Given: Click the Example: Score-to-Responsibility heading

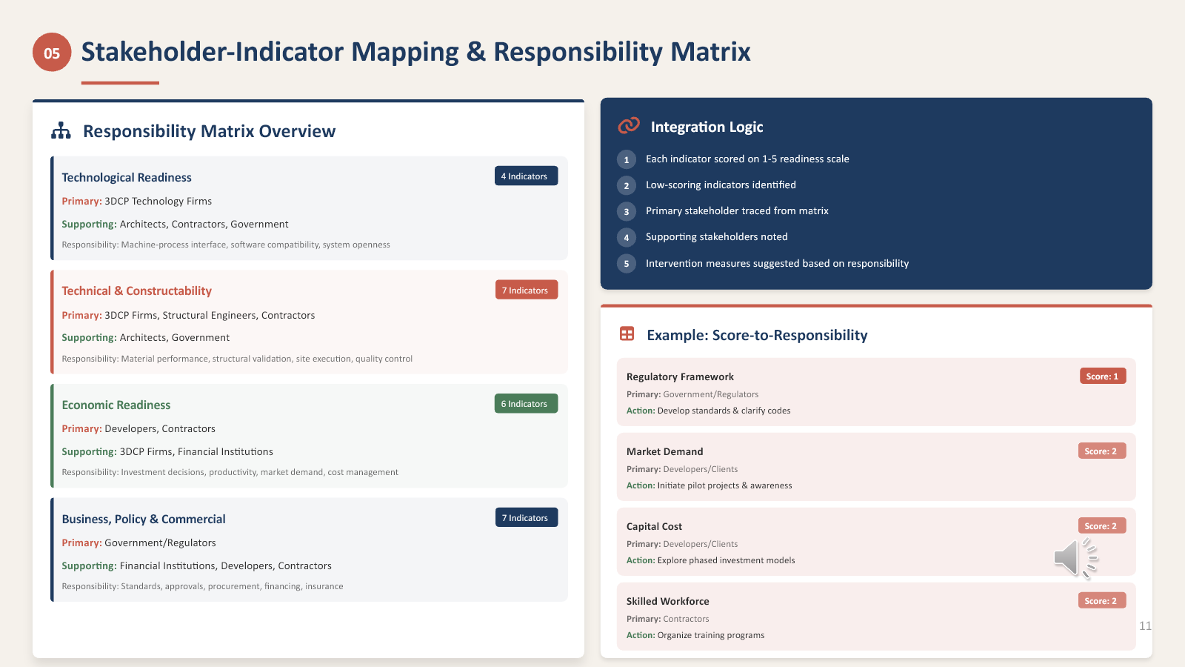Looking at the screenshot, I should 757,335.
